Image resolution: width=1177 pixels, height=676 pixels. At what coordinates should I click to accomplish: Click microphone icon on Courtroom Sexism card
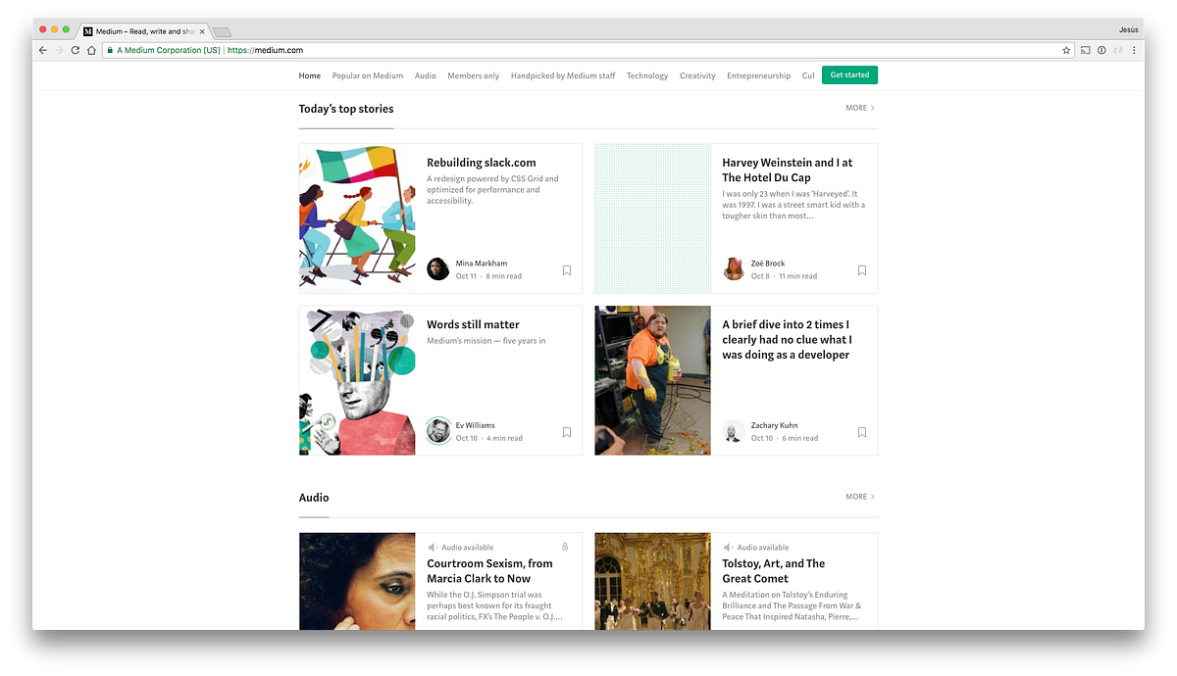[565, 547]
